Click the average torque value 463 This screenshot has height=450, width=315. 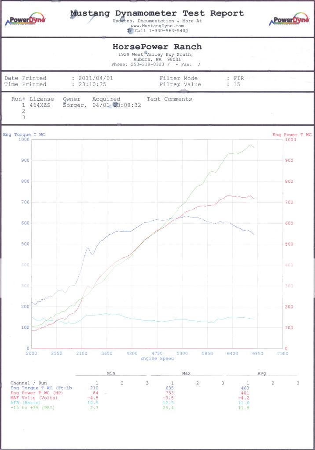tap(245, 388)
